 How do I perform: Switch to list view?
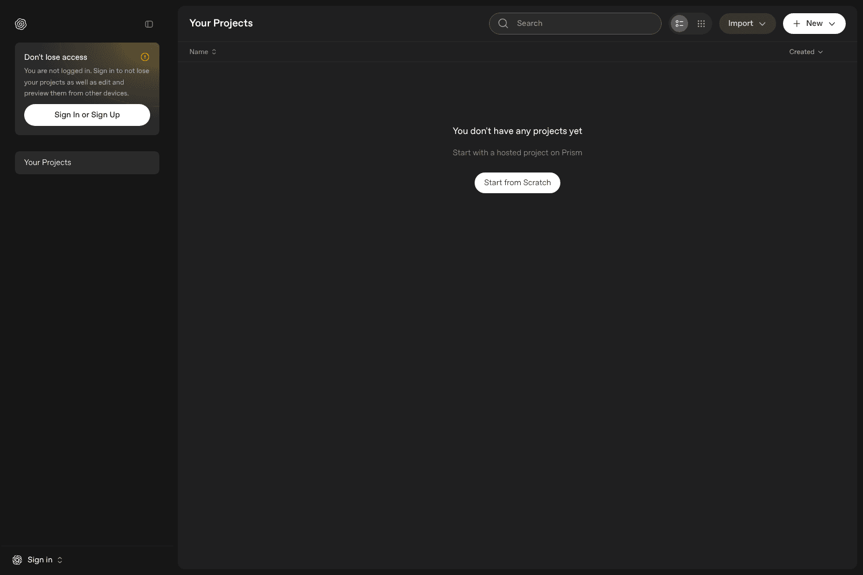click(x=679, y=24)
